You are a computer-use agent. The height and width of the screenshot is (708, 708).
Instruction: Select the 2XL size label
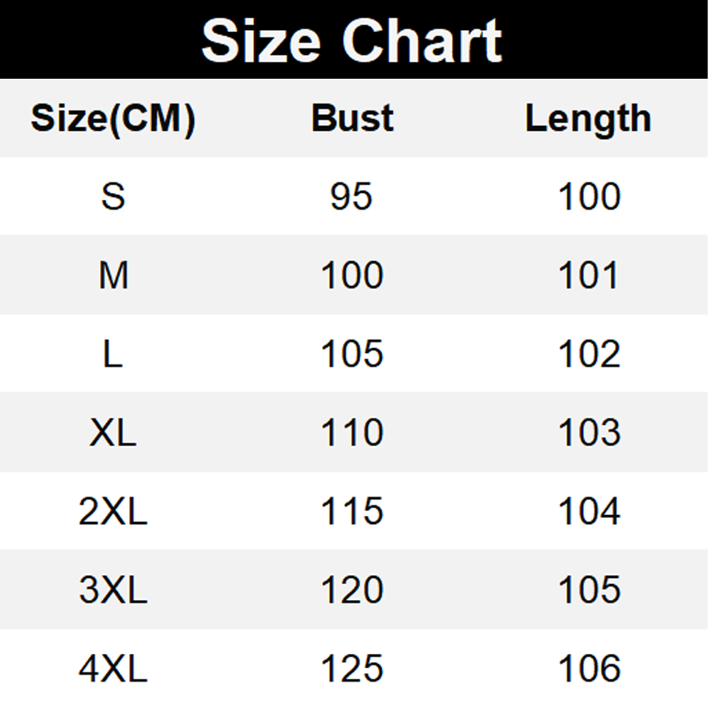point(113,512)
